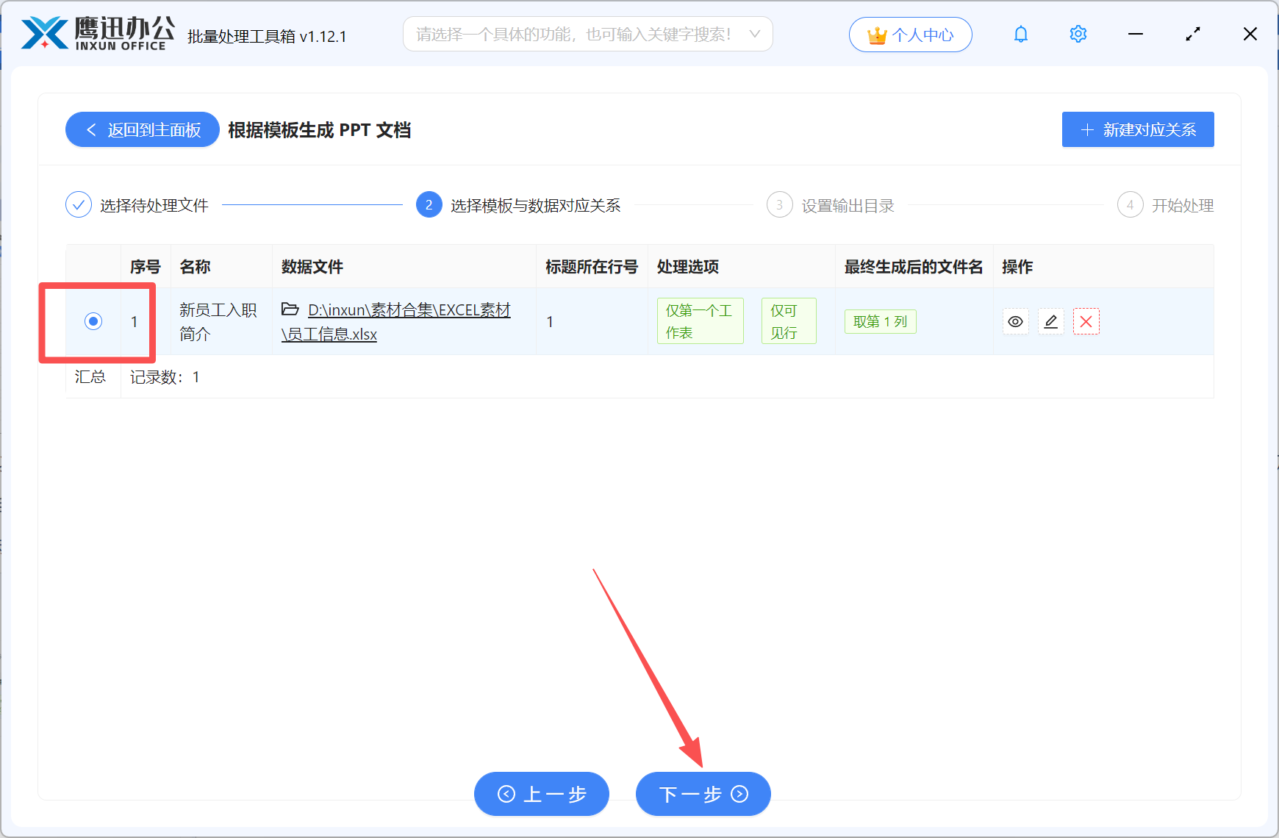Preview the record using the eye icon
Screen dimensions: 1279x838
pos(1015,321)
